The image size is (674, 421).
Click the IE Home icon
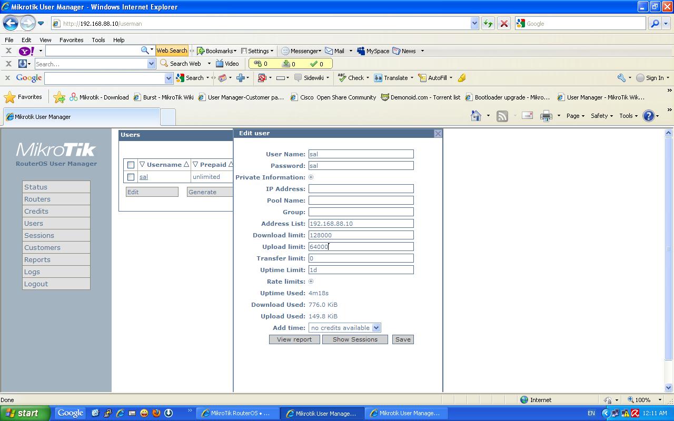pos(476,116)
